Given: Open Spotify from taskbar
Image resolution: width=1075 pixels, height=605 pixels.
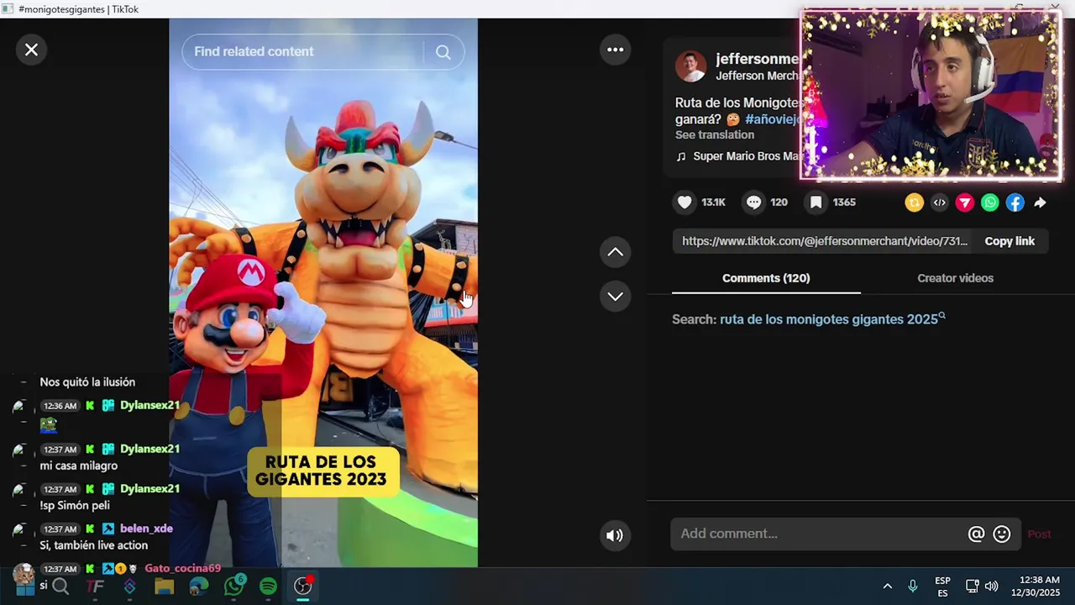Looking at the screenshot, I should 268,587.
